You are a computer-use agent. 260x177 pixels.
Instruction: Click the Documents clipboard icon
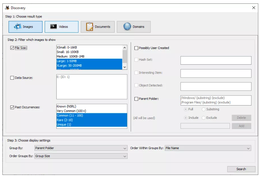[89, 27]
